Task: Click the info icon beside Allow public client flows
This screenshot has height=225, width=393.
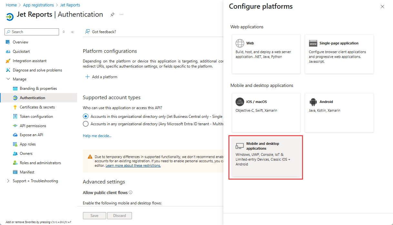Action: coord(131,192)
